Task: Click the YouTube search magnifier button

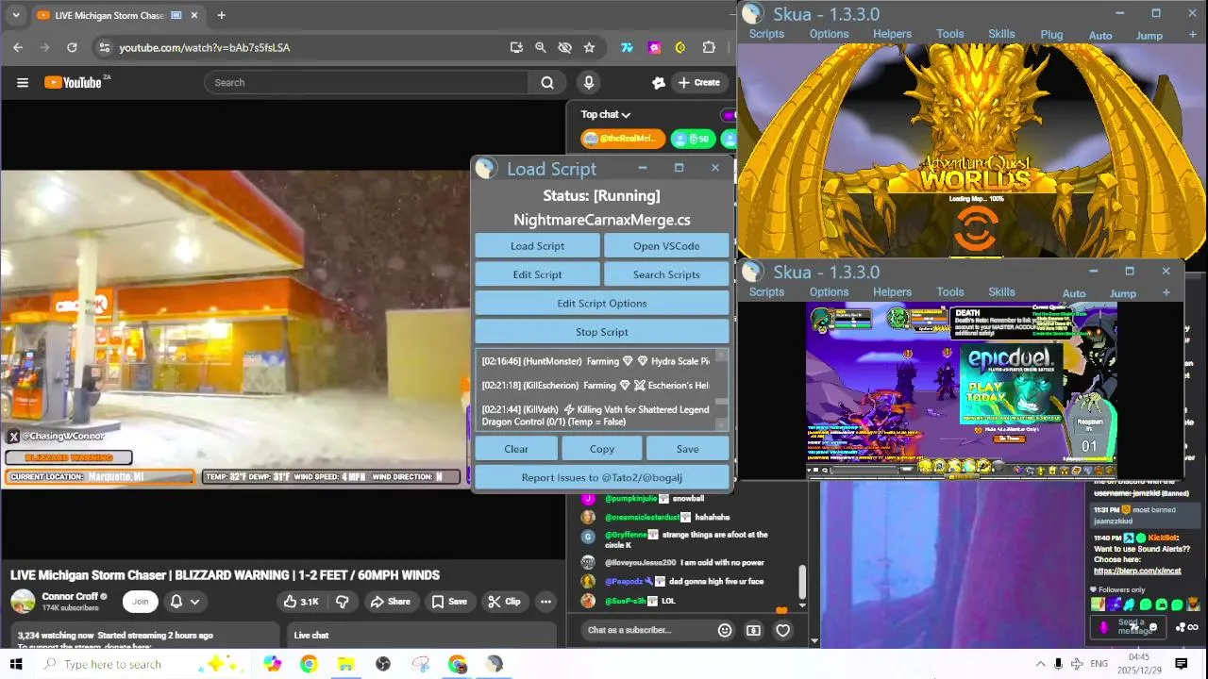Action: click(x=547, y=82)
